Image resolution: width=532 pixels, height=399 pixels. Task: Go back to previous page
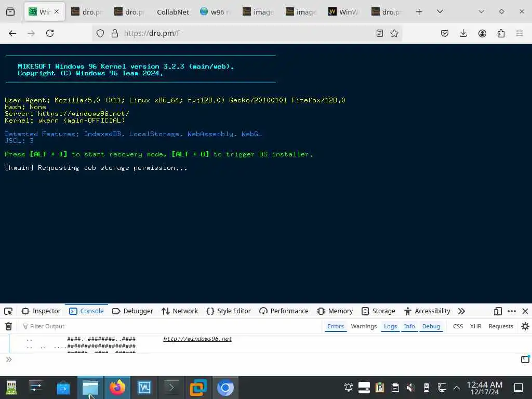(12, 33)
